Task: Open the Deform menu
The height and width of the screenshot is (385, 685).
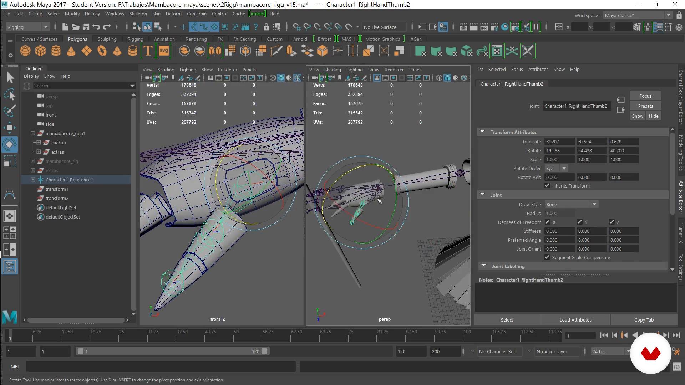Action: point(174,14)
